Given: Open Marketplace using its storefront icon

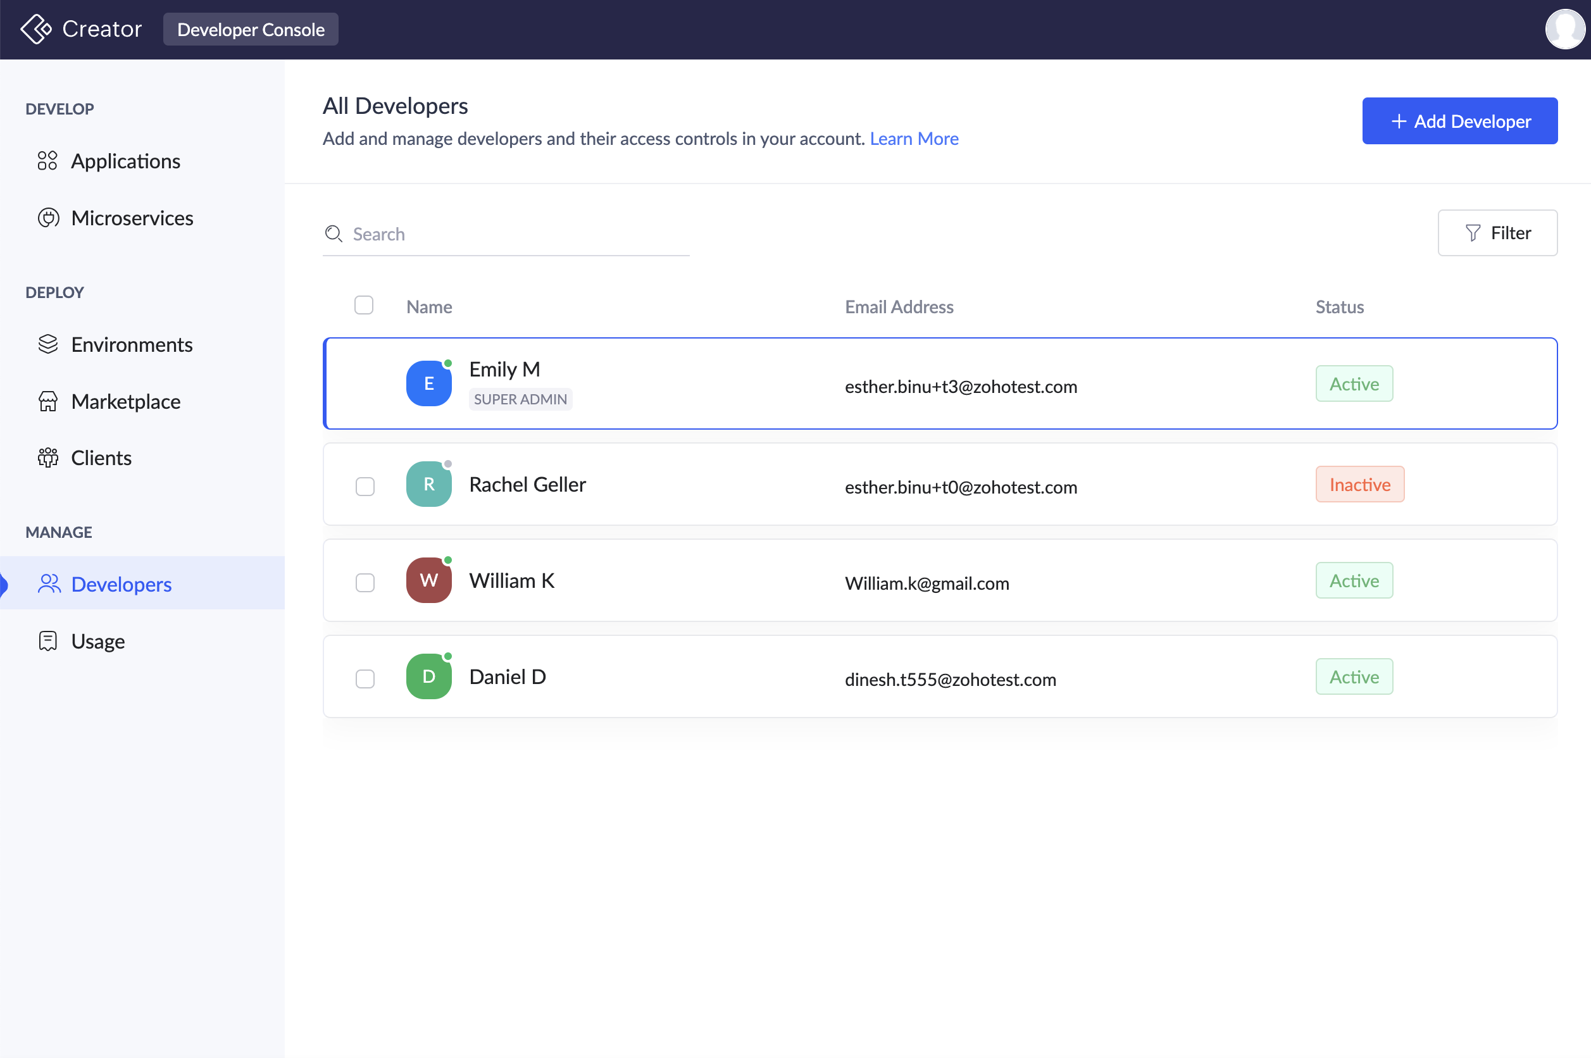Looking at the screenshot, I should 48,401.
